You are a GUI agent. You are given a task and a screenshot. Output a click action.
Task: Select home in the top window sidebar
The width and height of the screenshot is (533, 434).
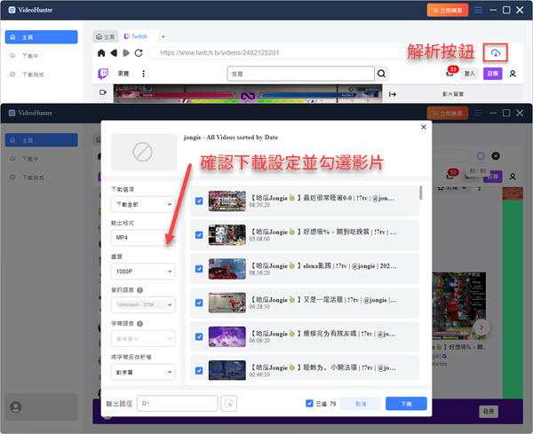[42, 37]
